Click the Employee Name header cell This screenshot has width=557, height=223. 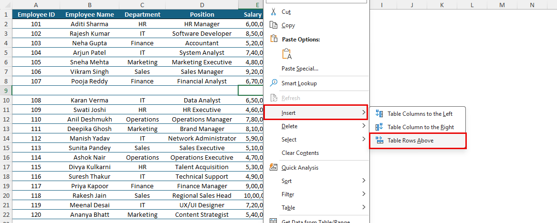pyautogui.click(x=90, y=15)
